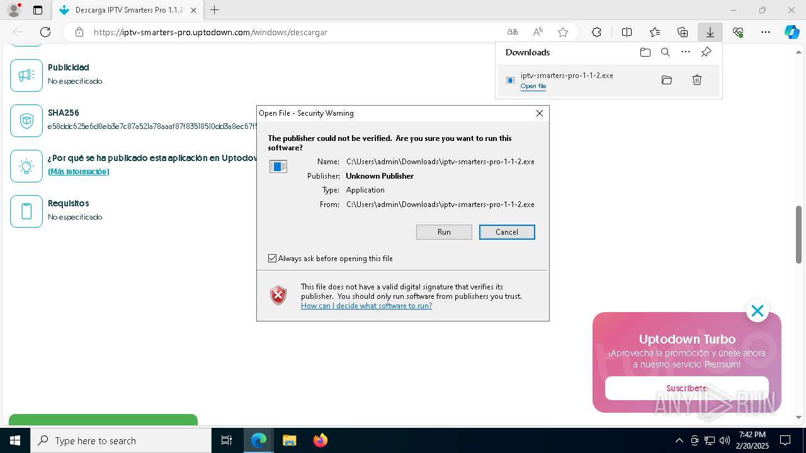Toggle split screen icon
Screen dimensions: 806x453
coord(627,32)
